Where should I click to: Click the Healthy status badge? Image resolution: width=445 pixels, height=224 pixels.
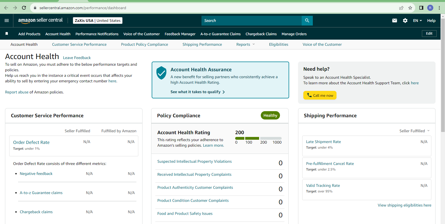270,115
